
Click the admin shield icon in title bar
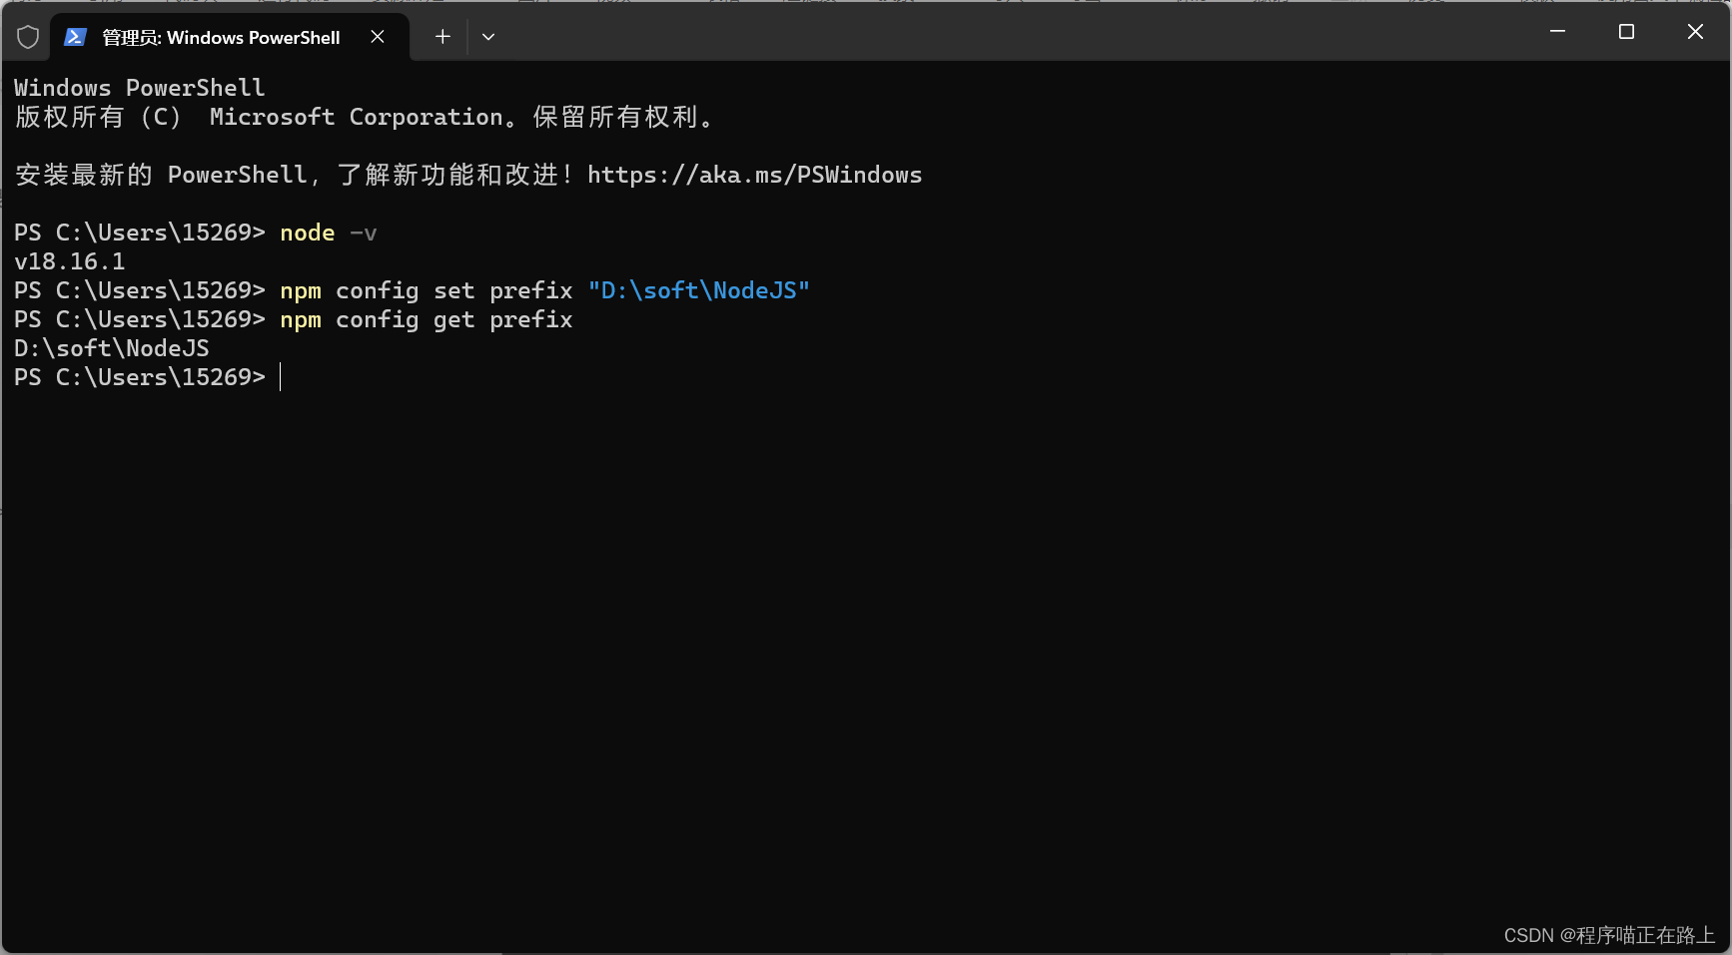[x=28, y=37]
